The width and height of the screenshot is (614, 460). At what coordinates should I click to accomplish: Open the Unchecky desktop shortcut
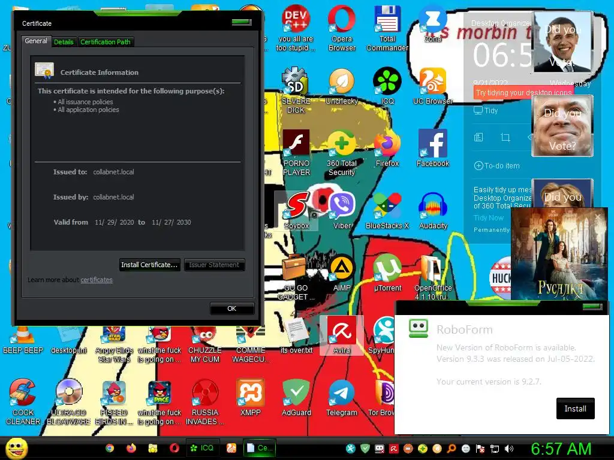[x=342, y=86]
